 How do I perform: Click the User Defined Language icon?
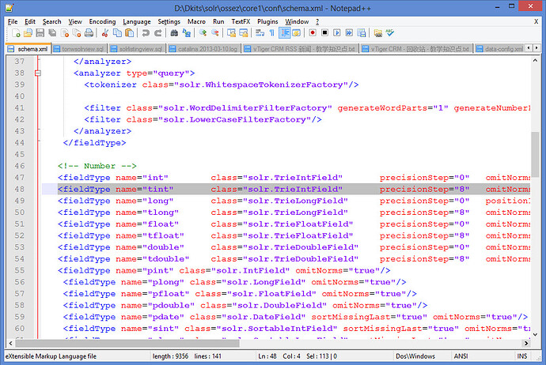click(x=296, y=33)
